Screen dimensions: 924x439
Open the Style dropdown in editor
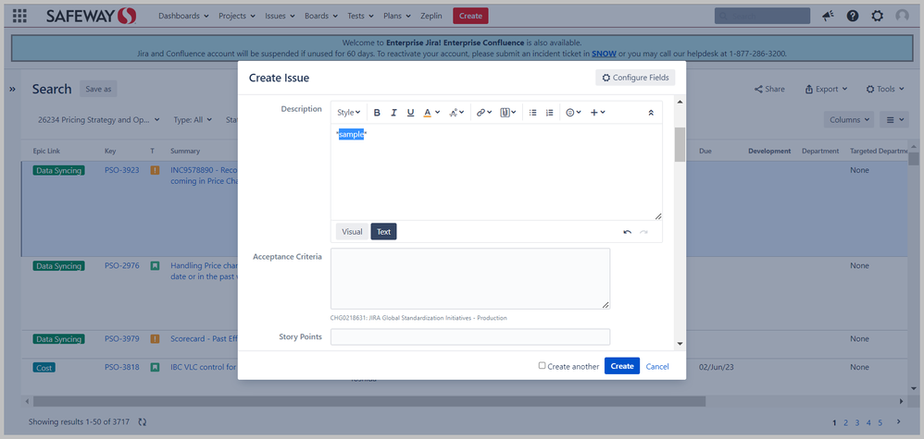[348, 113]
